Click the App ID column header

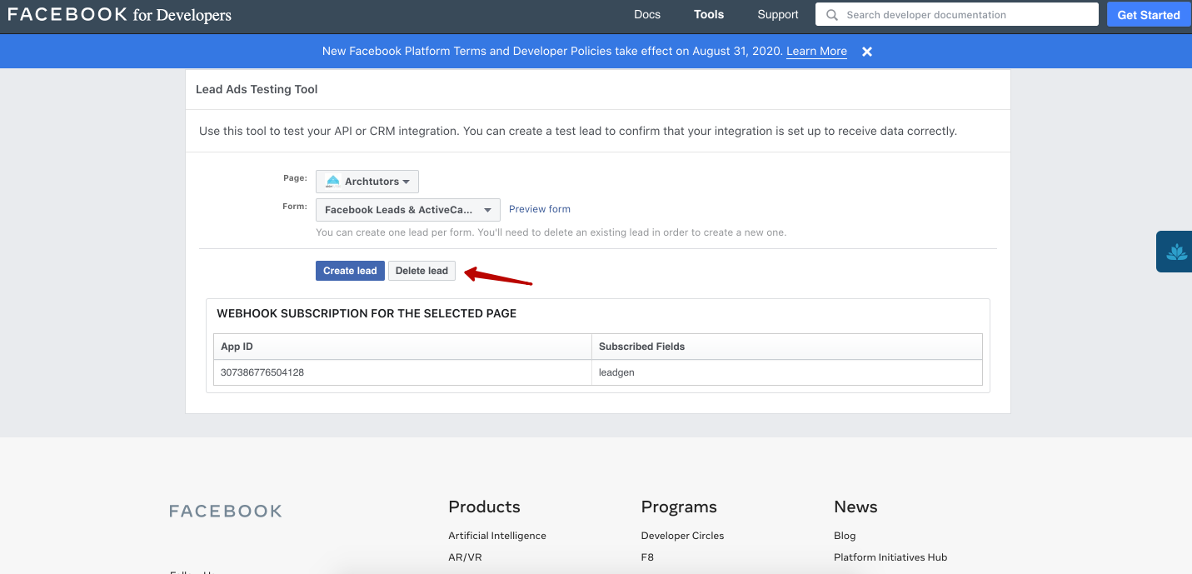pyautogui.click(x=402, y=347)
